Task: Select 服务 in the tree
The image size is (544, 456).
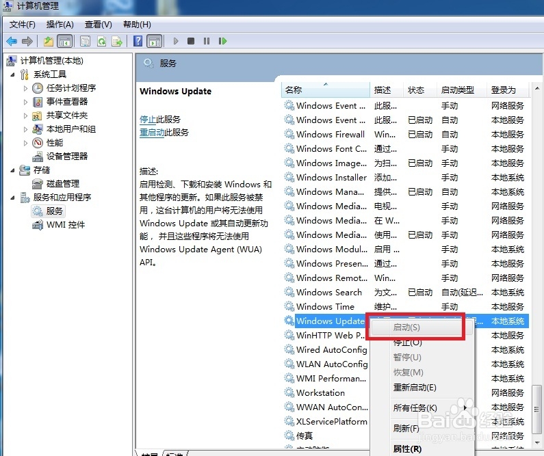Action: click(55, 211)
